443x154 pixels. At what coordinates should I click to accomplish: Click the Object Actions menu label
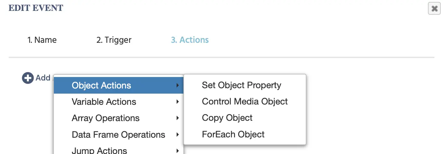click(101, 86)
